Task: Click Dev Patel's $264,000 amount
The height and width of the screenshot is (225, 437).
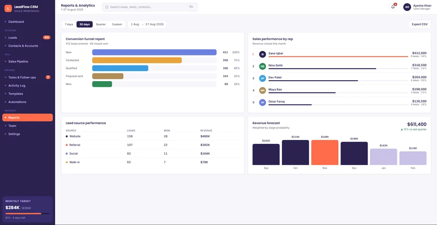Action: pyautogui.click(x=419, y=77)
